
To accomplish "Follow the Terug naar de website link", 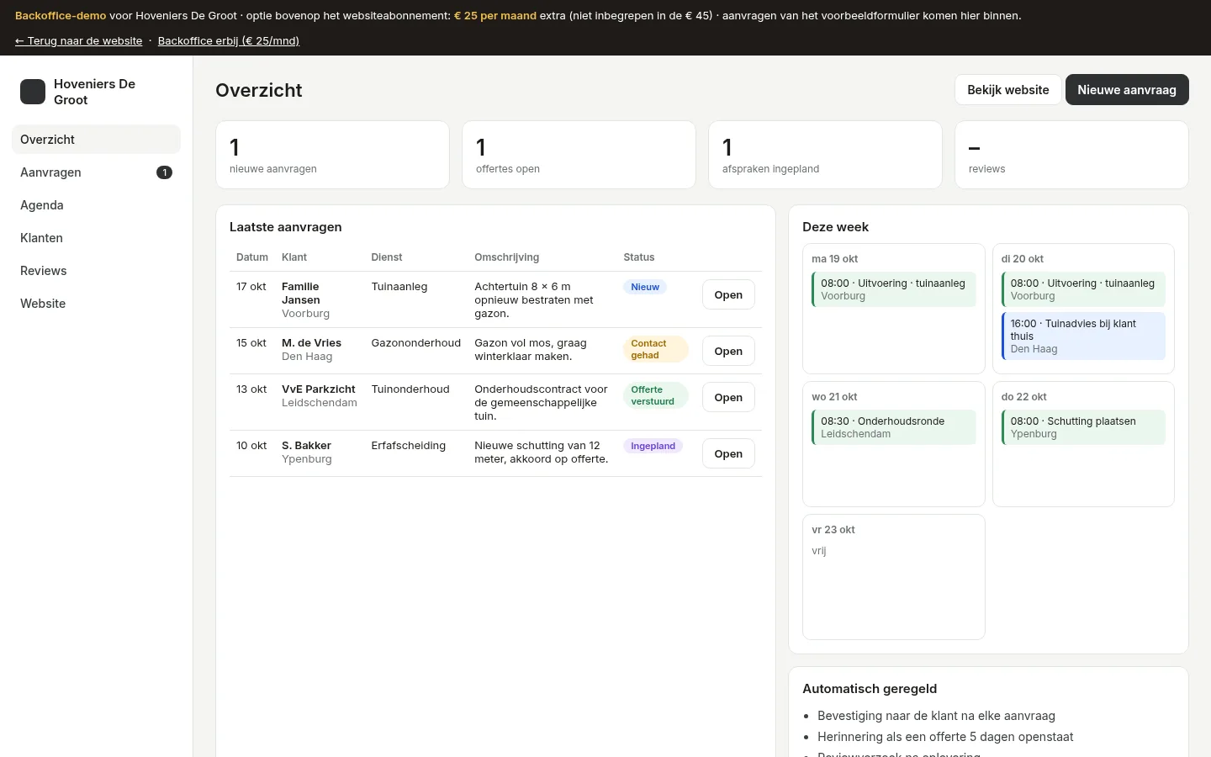I will tap(79, 40).
